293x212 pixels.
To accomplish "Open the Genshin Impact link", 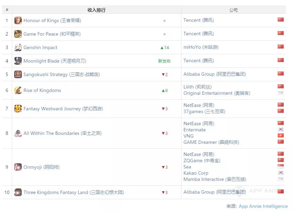I will tap(41, 47).
